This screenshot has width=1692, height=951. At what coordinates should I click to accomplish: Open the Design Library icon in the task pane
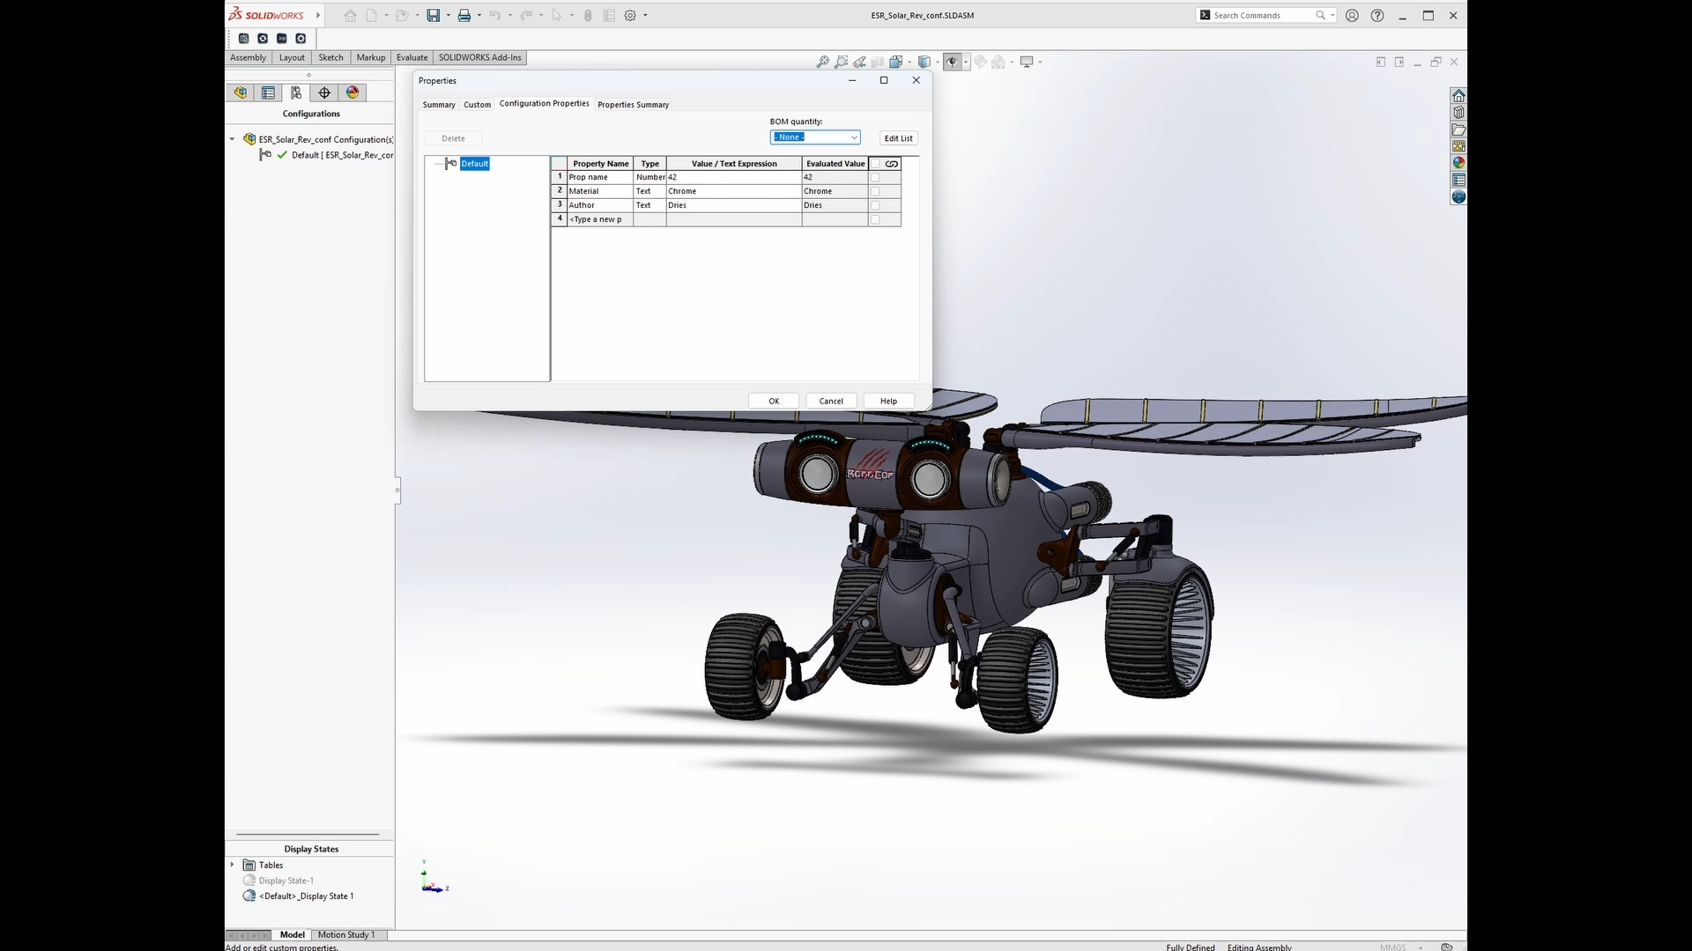point(1458,113)
